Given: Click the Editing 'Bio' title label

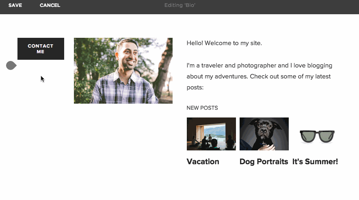Looking at the screenshot, I should pyautogui.click(x=180, y=5).
